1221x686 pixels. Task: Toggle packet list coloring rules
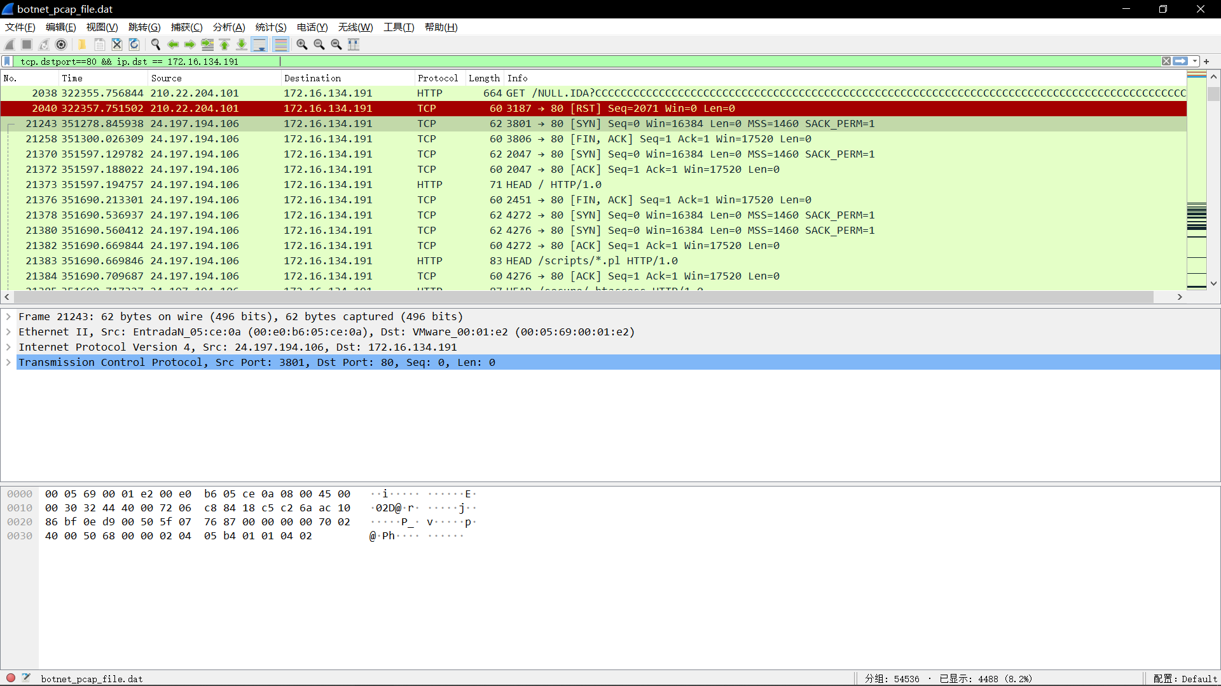[280, 44]
